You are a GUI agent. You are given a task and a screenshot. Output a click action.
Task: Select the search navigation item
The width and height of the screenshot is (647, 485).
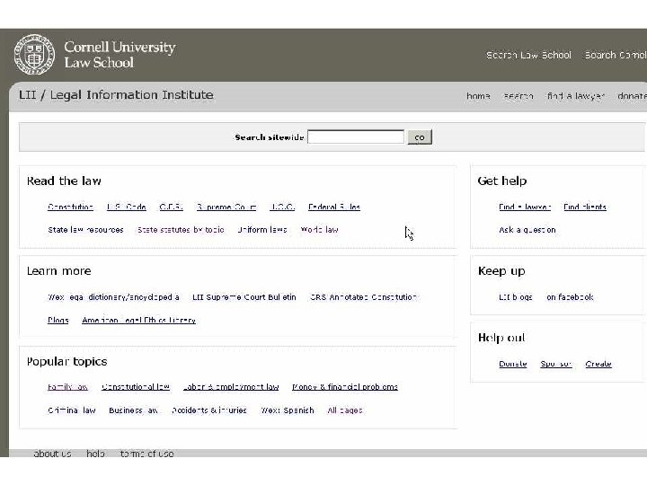[518, 96]
